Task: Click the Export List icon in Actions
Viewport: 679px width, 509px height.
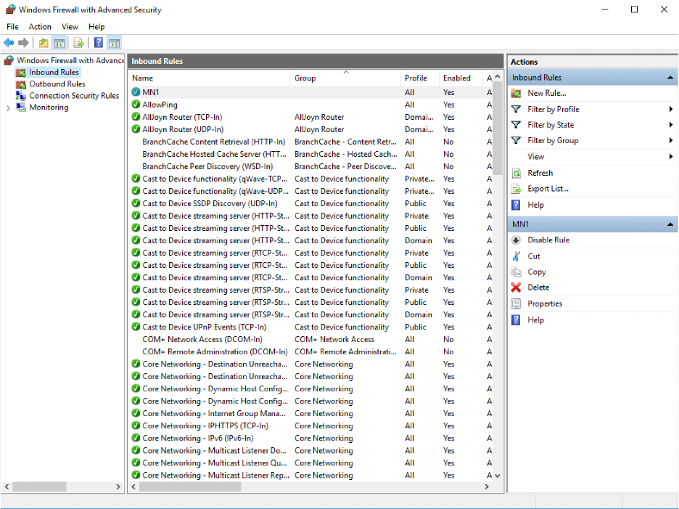Action: [x=517, y=189]
